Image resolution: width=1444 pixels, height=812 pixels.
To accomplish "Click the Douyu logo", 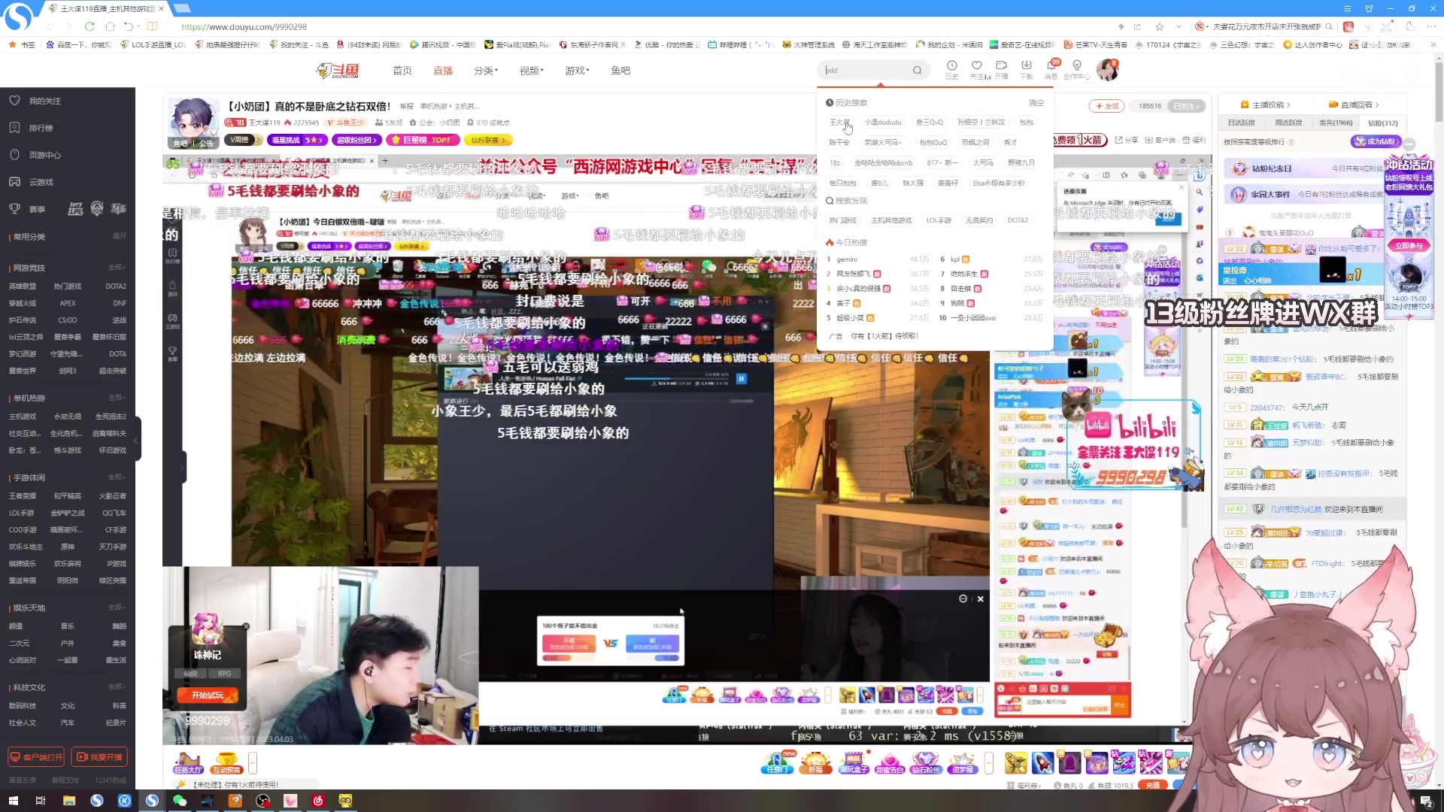I will tap(338, 71).
